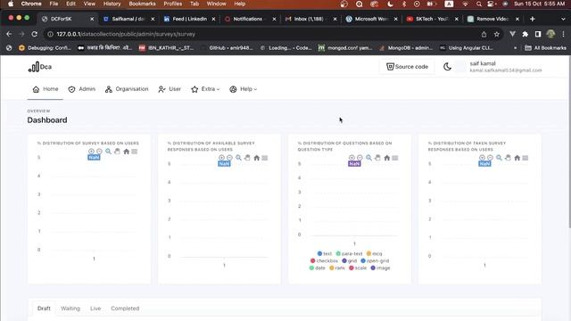Switch to the Waiting tab
Image resolution: width=571 pixels, height=321 pixels.
coord(70,309)
